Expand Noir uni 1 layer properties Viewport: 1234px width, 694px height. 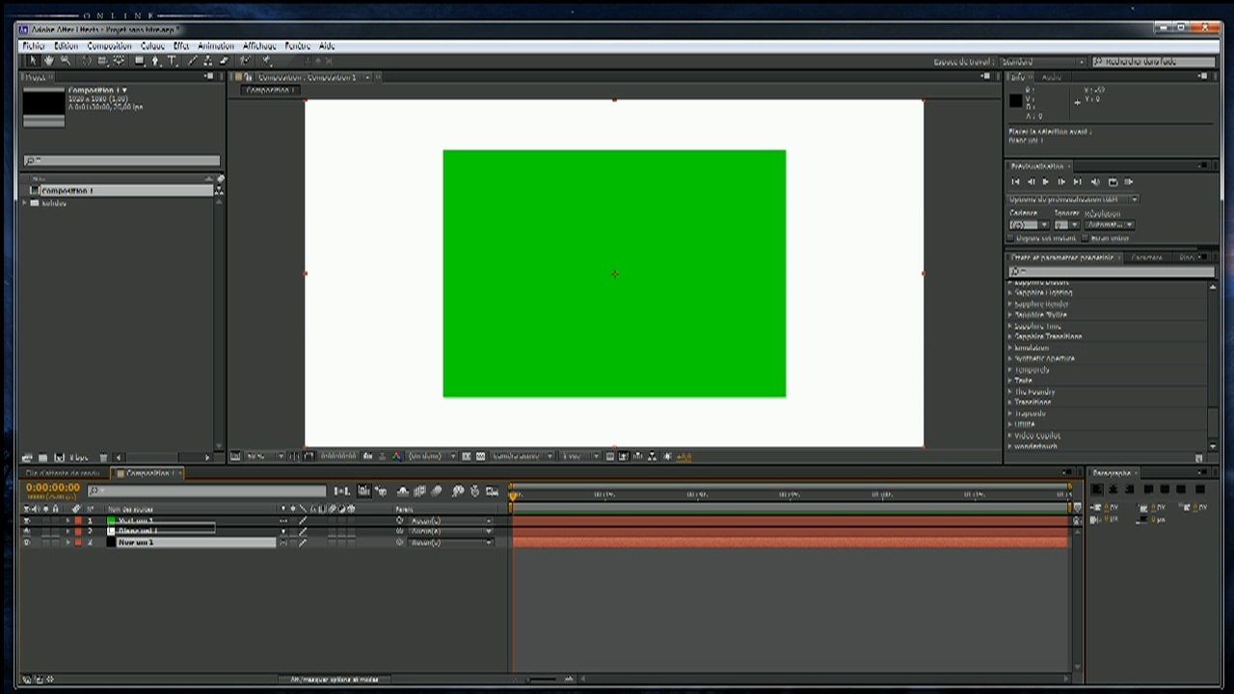[67, 543]
